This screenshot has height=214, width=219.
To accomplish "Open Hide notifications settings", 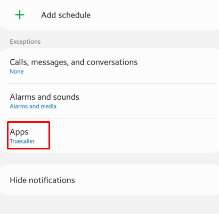I will click(x=109, y=180).
